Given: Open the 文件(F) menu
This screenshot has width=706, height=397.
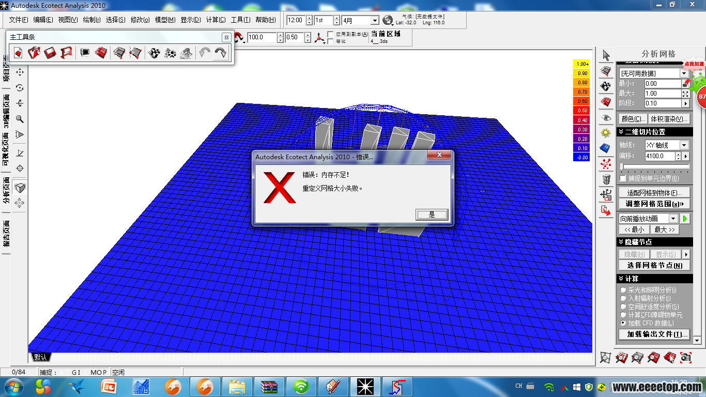Looking at the screenshot, I should point(19,20).
